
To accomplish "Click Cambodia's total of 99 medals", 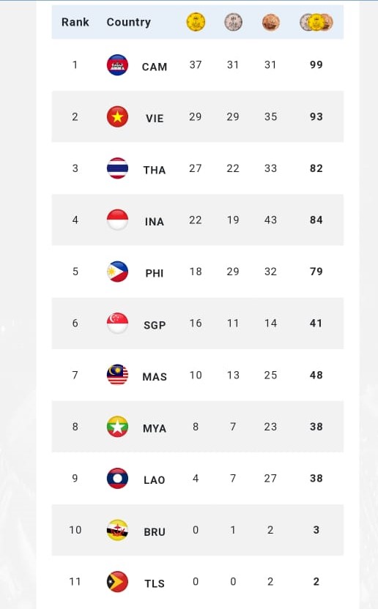I will coord(316,65).
